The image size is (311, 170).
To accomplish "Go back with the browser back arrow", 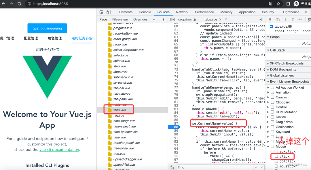I will click(x=3, y=4).
